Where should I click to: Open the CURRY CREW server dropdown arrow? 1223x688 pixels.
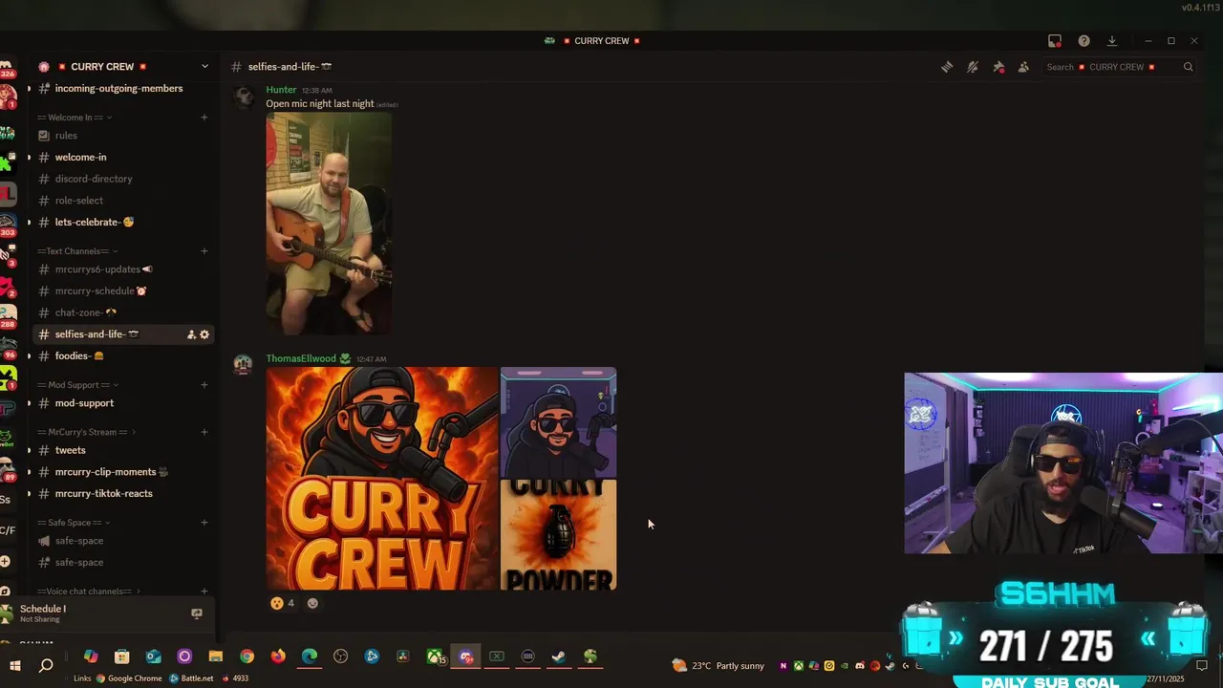pyautogui.click(x=204, y=67)
